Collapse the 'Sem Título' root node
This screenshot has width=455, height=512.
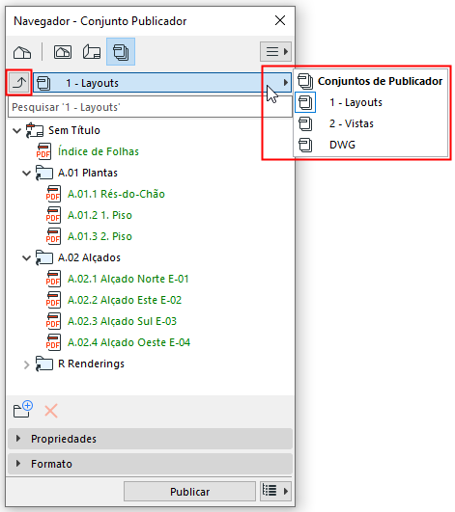point(16,131)
